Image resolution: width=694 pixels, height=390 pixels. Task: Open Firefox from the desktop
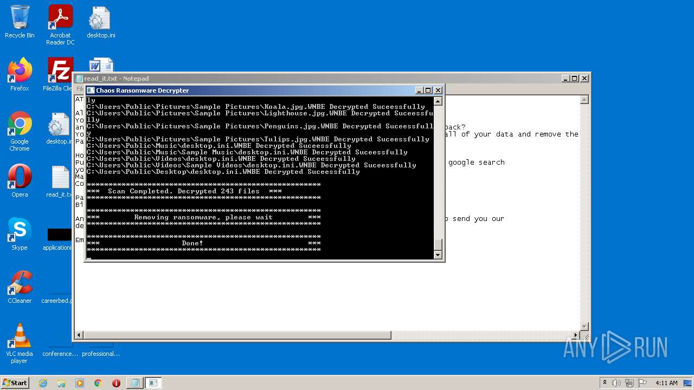point(20,75)
